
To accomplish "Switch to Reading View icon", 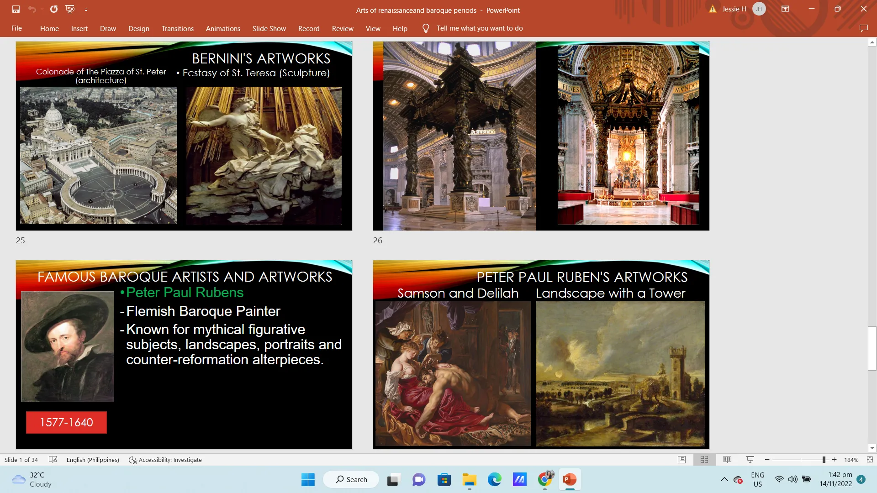I will pos(727,460).
